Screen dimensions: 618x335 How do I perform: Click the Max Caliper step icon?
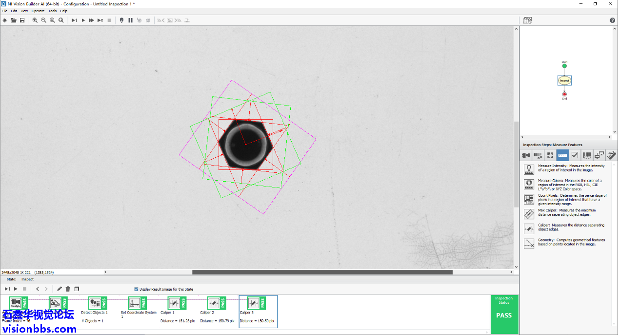pyautogui.click(x=529, y=214)
